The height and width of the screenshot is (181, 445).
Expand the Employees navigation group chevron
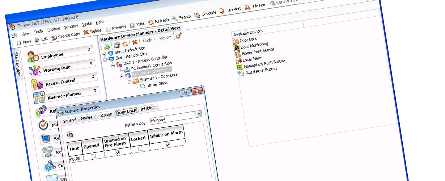click(89, 50)
